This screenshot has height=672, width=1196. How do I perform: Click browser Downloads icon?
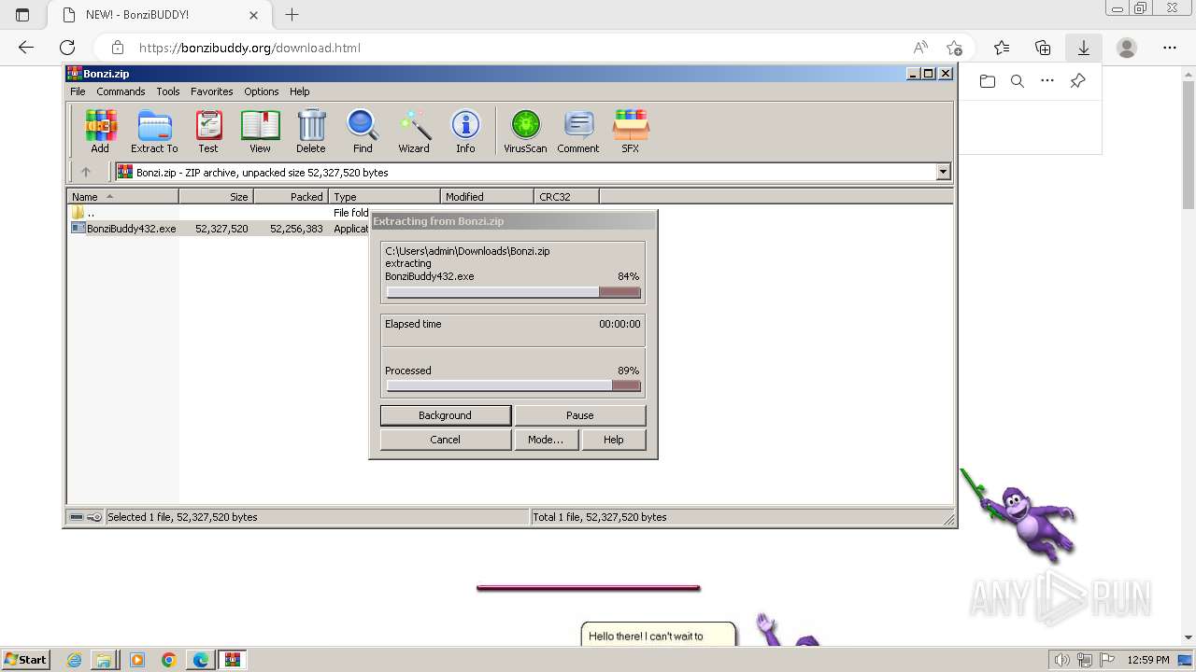pyautogui.click(x=1084, y=48)
